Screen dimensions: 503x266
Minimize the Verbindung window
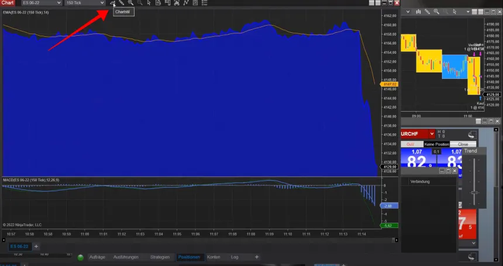point(442,171)
